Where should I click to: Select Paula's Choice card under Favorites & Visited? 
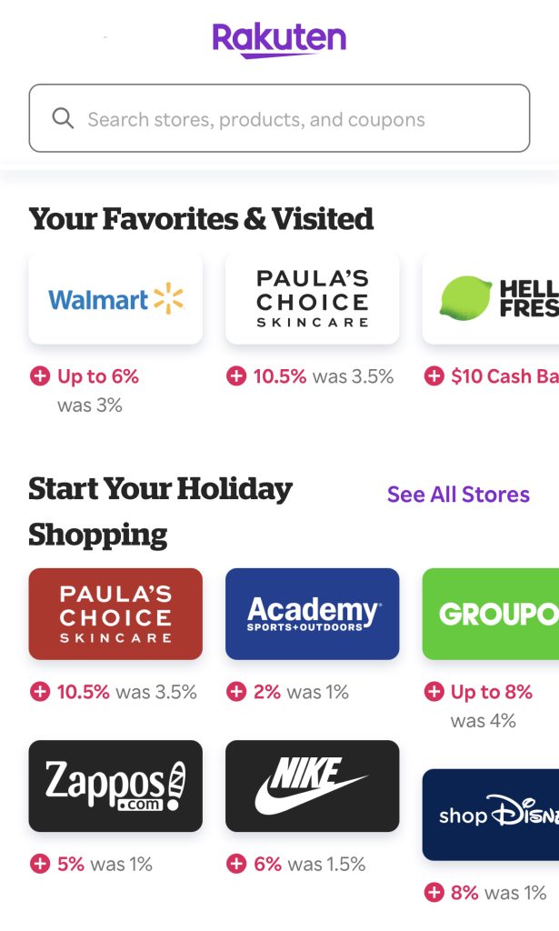[312, 298]
